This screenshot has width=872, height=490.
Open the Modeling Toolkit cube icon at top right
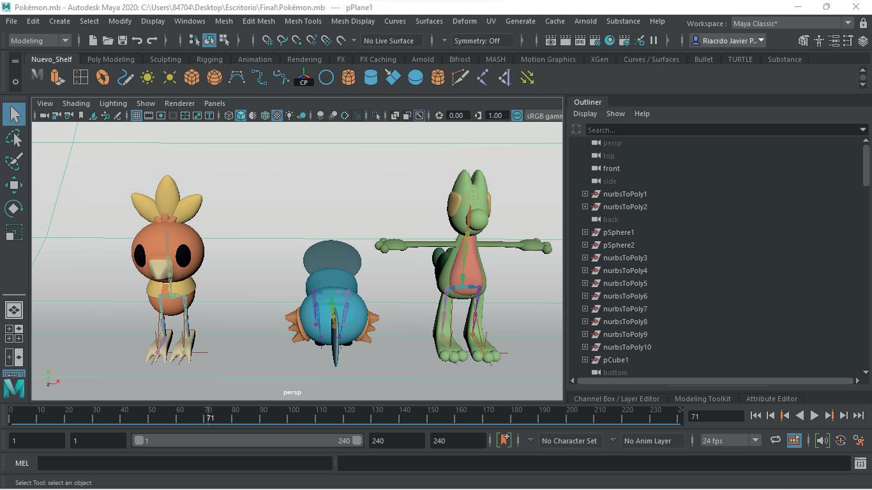804,40
